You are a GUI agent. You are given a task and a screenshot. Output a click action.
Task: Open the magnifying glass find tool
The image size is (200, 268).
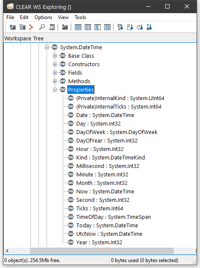click(x=42, y=27)
